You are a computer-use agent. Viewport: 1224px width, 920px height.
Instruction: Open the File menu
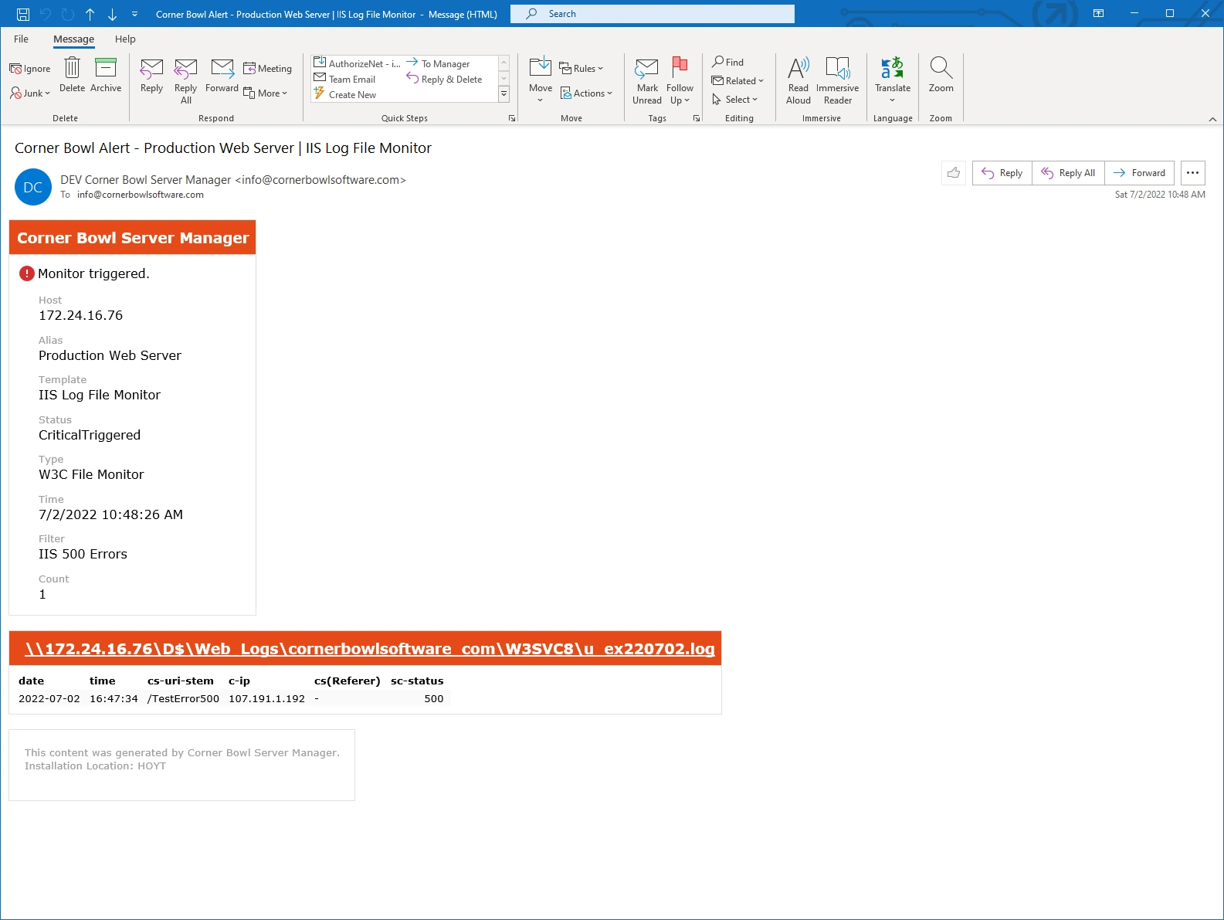pyautogui.click(x=21, y=39)
